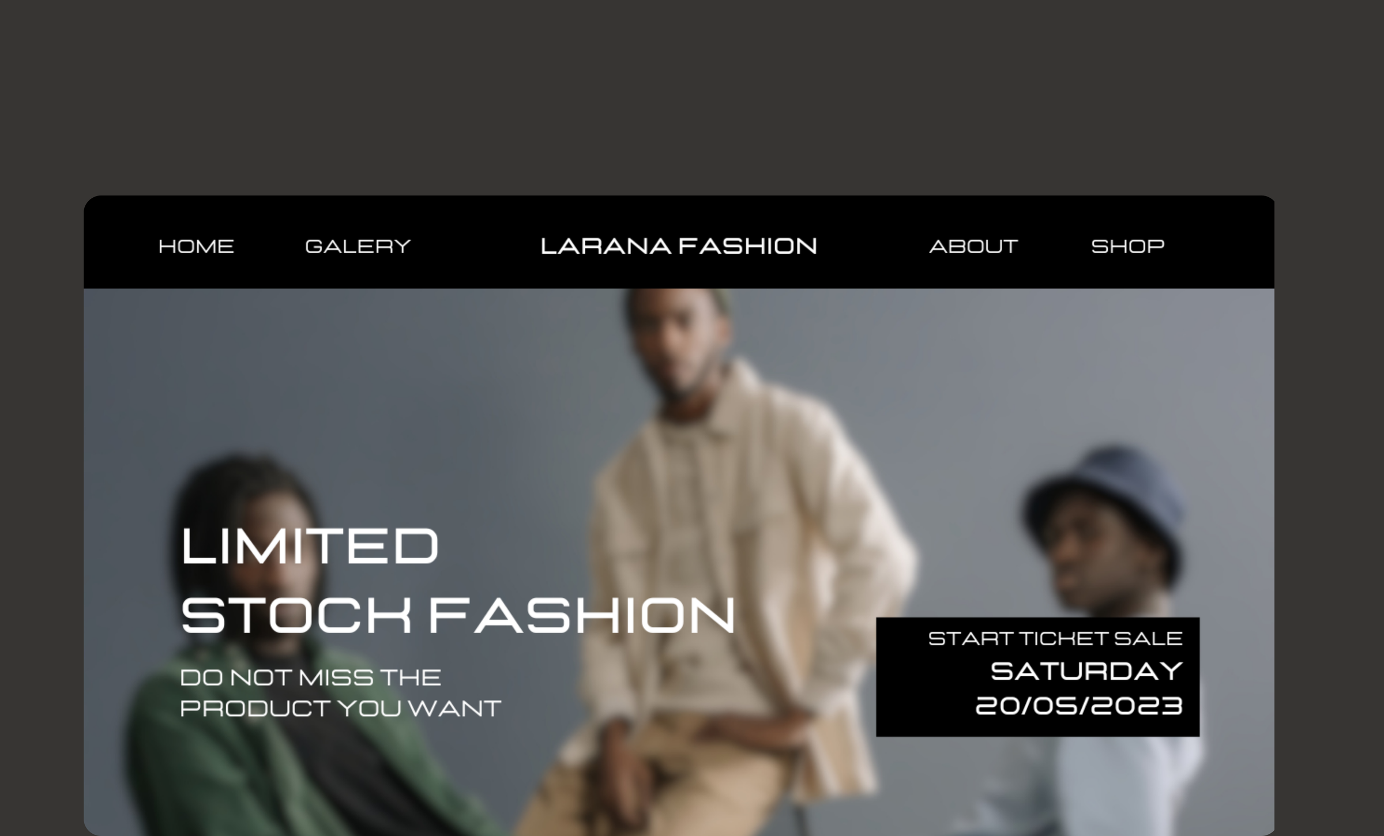This screenshot has width=1384, height=836.
Task: Click the grey studio wall in the hero photo
Action: [x=346, y=375]
